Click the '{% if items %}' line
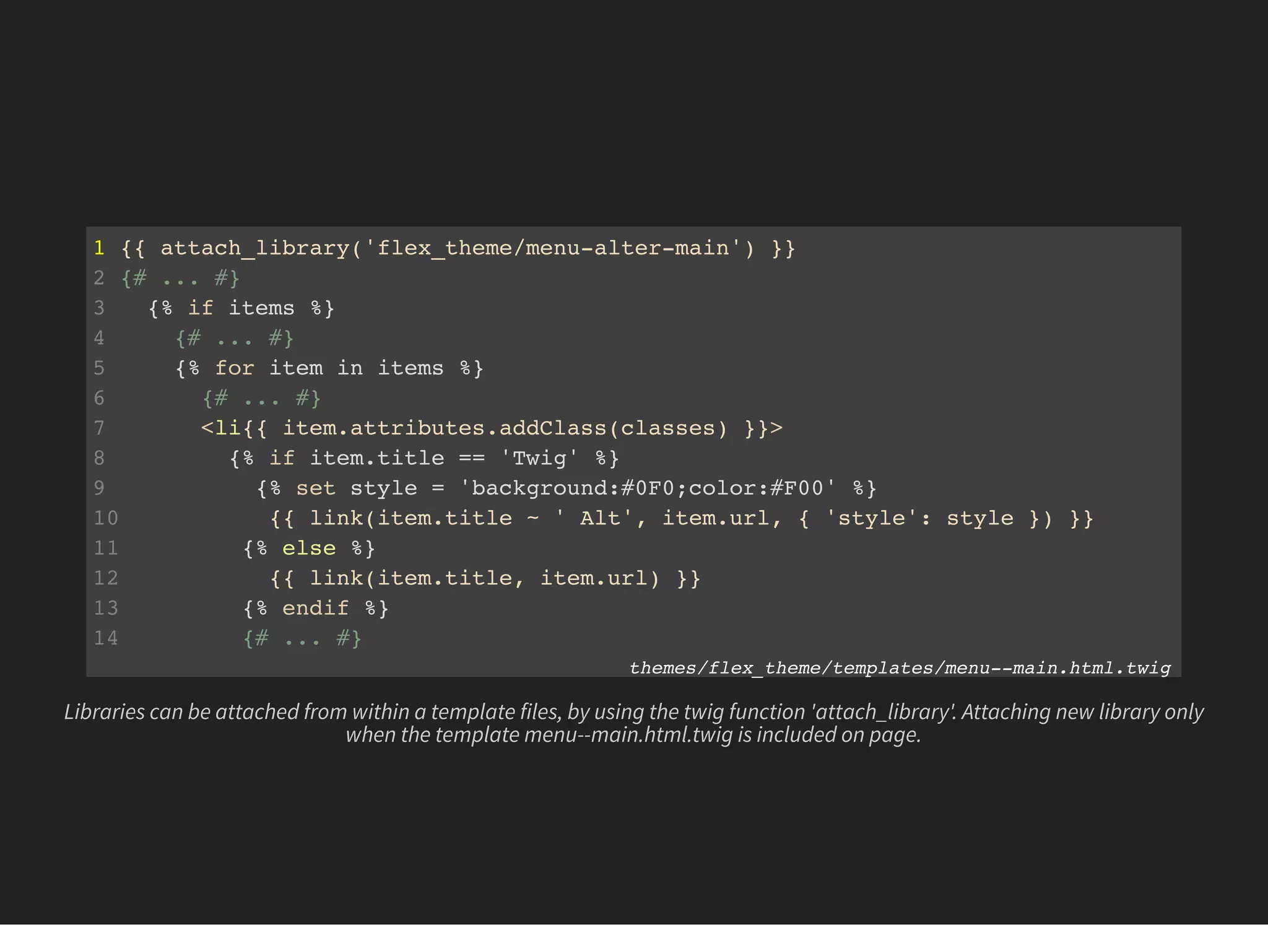Screen dimensions: 1268x925 point(241,308)
